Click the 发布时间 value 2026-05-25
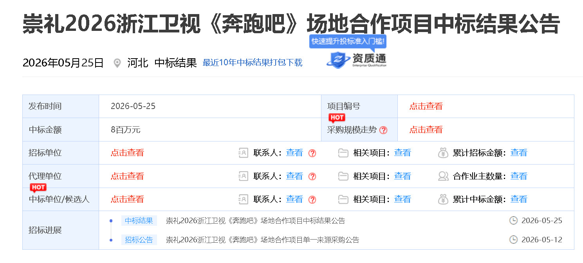Screen dimensions: 583x263 [x=133, y=106]
